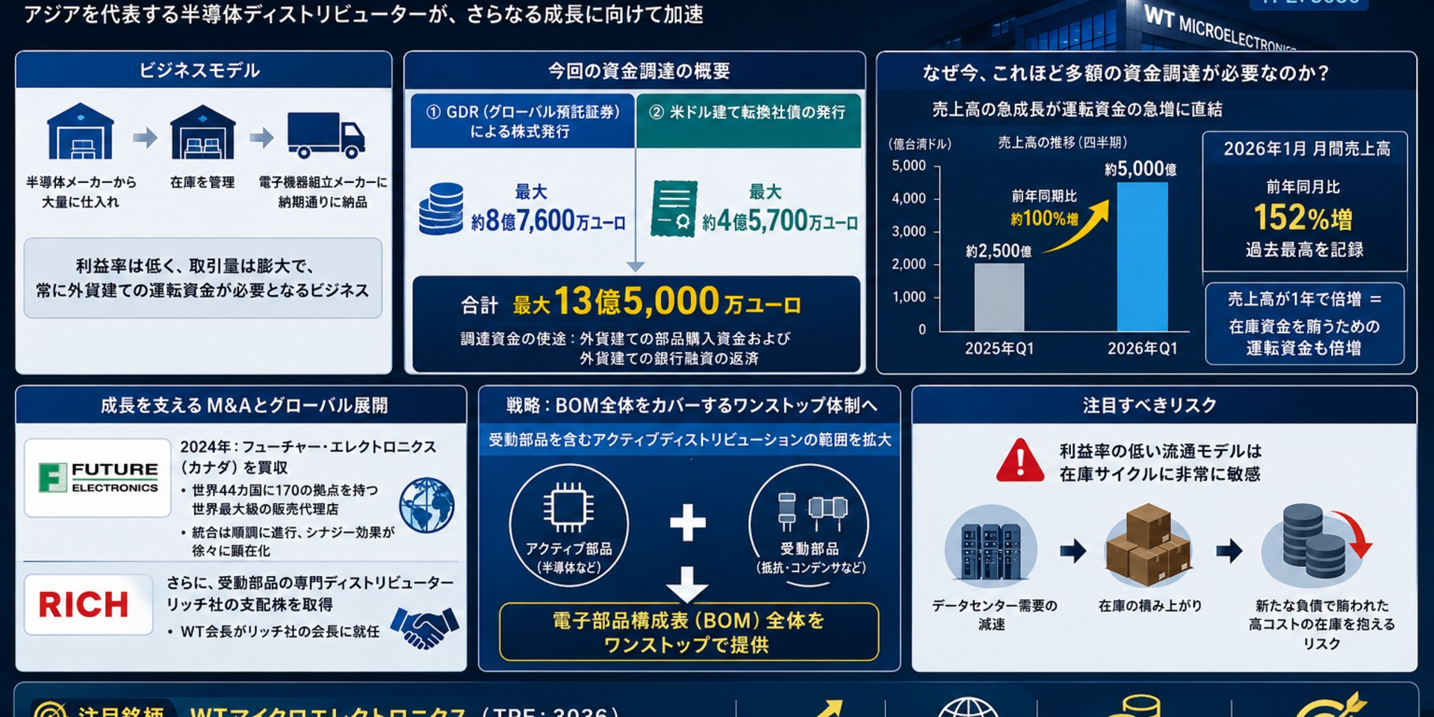Click the yellow growth arrow in the chart
This screenshot has width=1434, height=717.
click(x=1076, y=226)
